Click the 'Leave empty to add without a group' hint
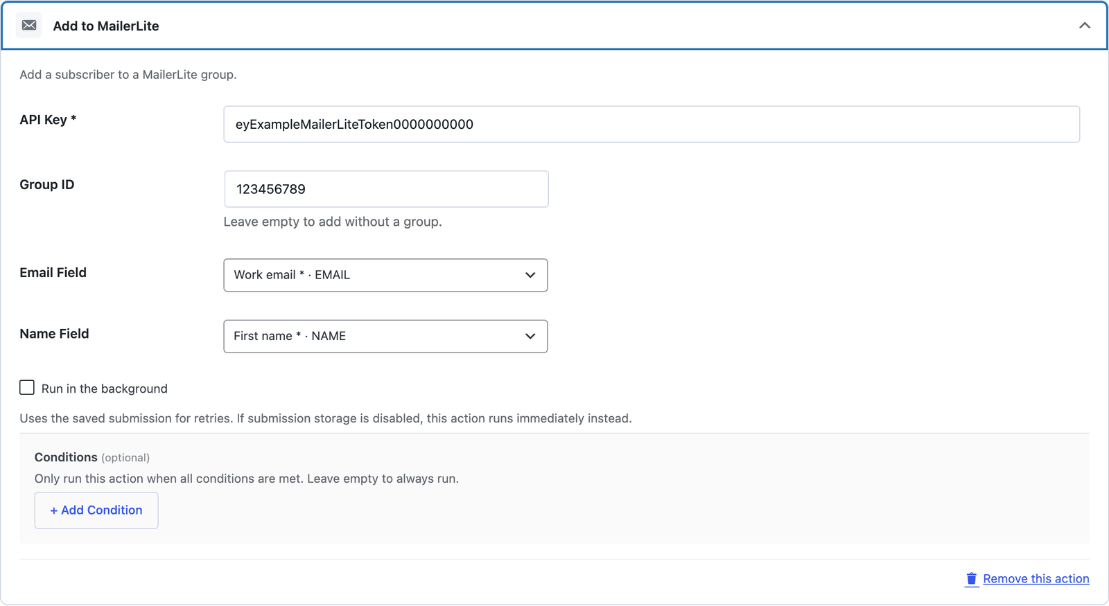This screenshot has height=606, width=1109. click(333, 222)
